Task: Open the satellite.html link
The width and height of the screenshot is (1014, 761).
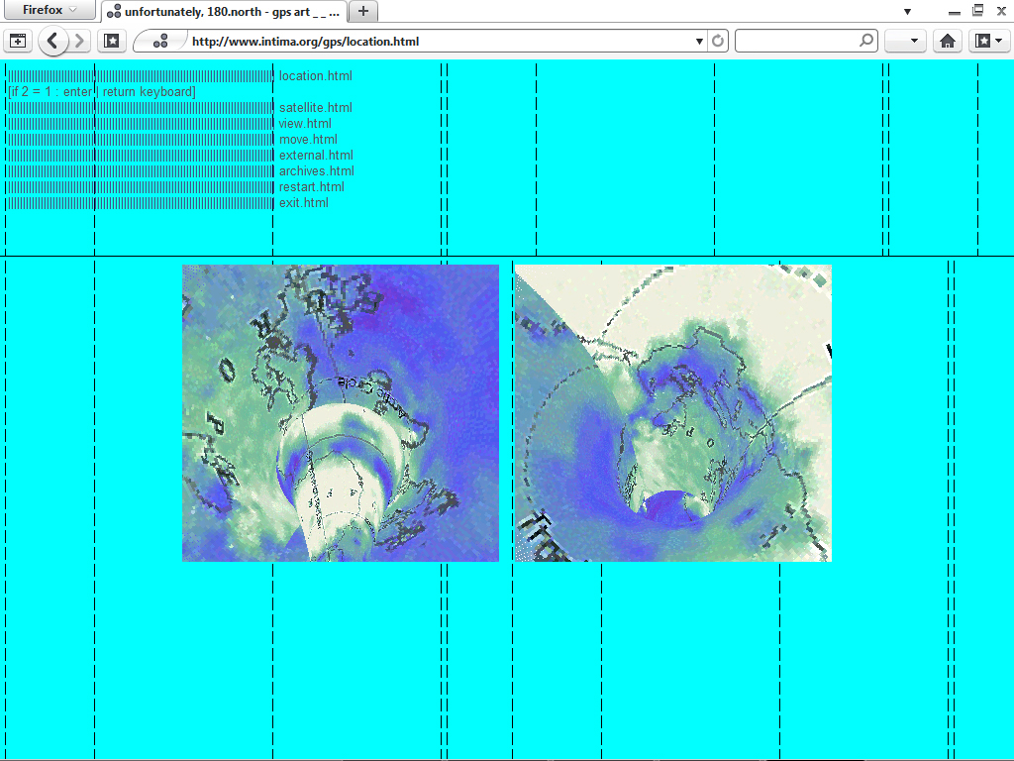Action: point(315,108)
